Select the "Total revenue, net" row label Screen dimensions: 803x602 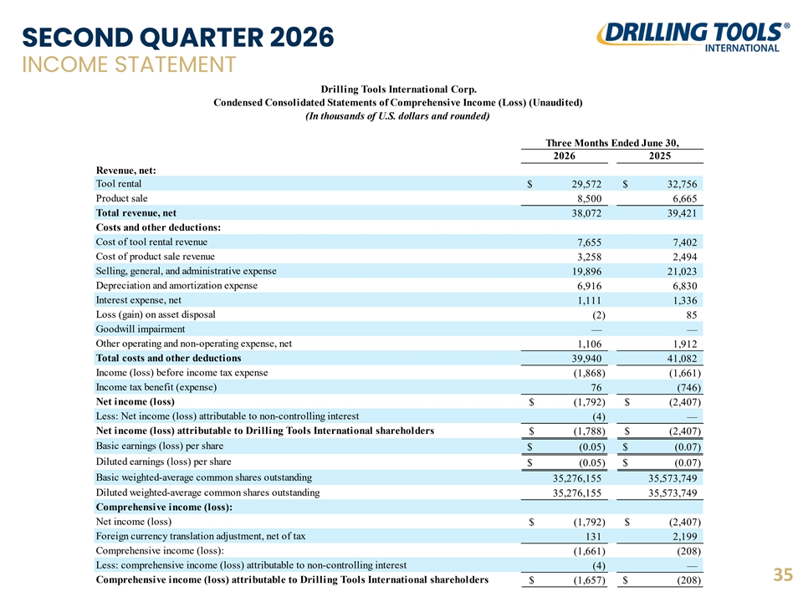point(136,213)
